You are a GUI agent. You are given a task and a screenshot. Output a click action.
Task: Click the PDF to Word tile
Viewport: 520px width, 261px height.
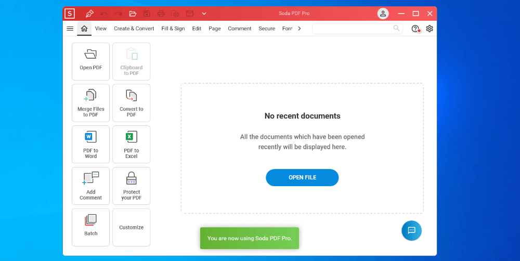point(90,144)
